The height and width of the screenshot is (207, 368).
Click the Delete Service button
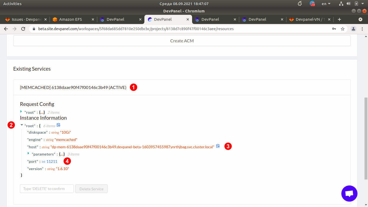point(91,189)
